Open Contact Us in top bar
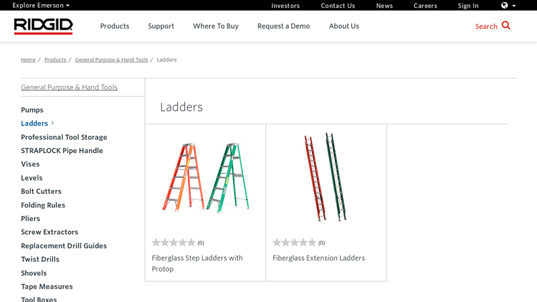537x302 pixels. click(x=338, y=6)
